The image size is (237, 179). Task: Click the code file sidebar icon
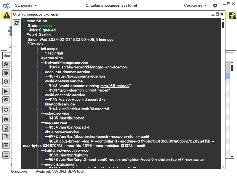coord(6,137)
